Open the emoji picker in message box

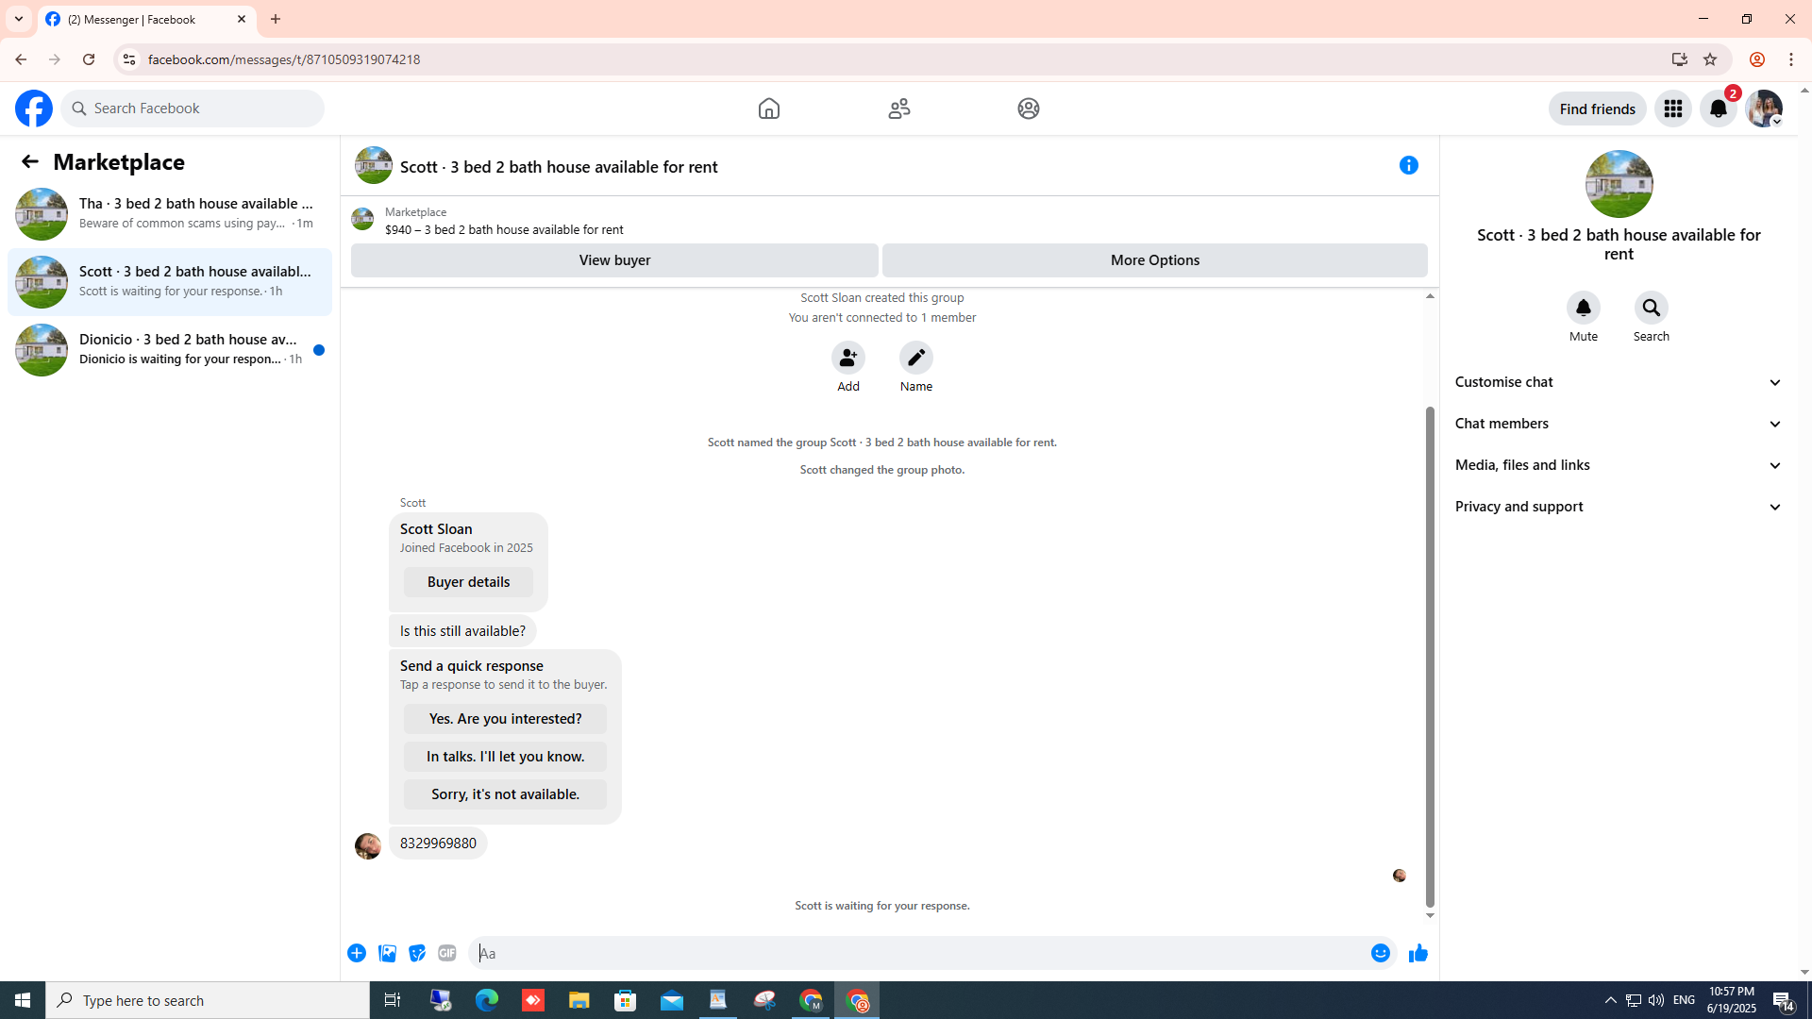coord(1380,954)
